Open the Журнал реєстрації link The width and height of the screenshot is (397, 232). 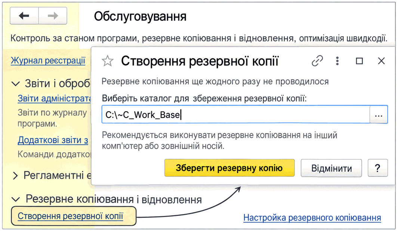[x=48, y=61]
